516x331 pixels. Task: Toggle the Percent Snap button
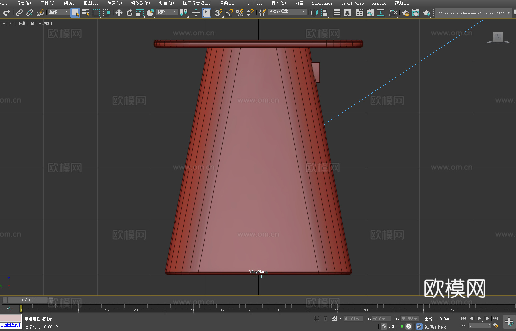click(240, 13)
